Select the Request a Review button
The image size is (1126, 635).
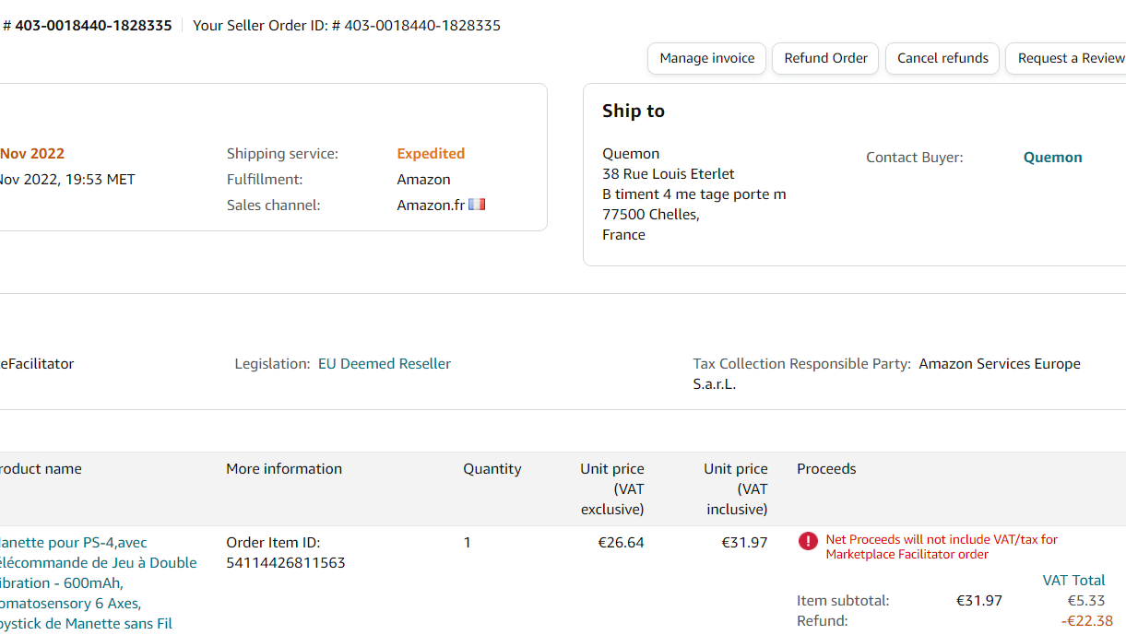(x=1070, y=58)
